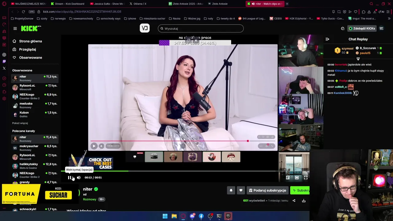Open norwegia bookmark folder
Image resolution: width=393 pixels, height=221 pixels.
(58, 18)
